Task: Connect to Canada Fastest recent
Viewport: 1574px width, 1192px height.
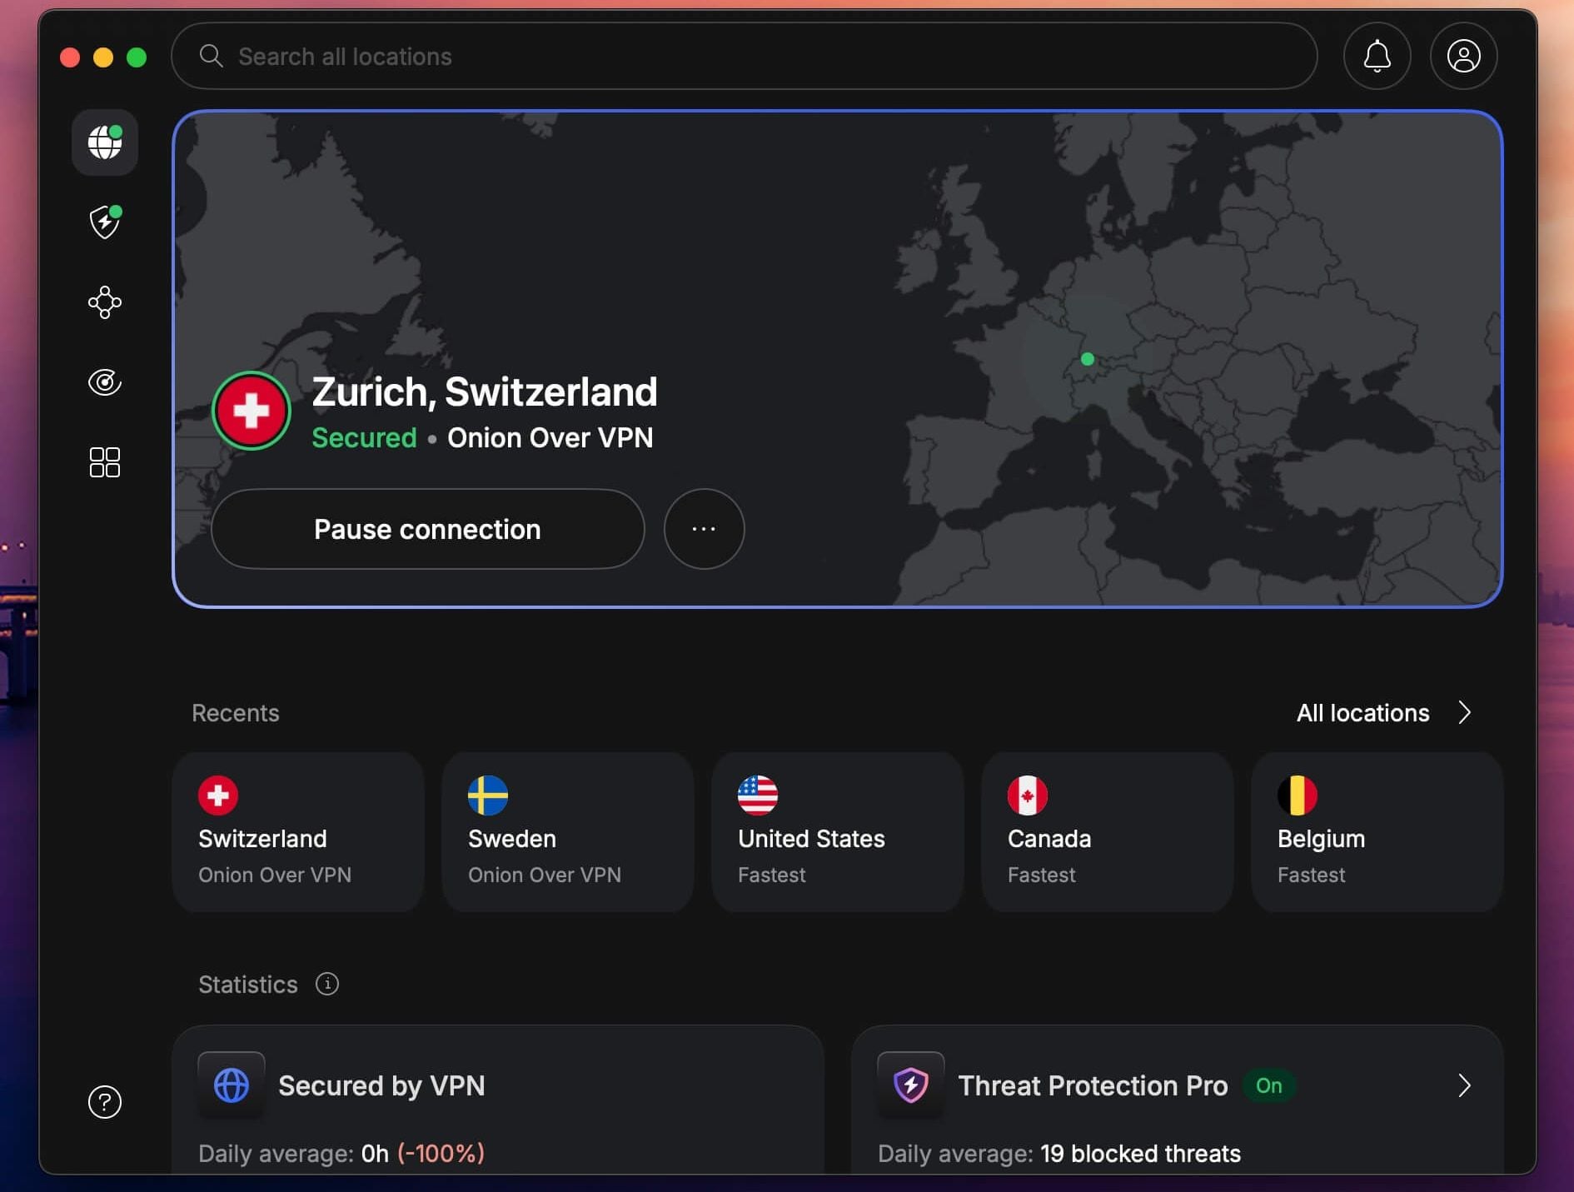Action: (x=1108, y=831)
